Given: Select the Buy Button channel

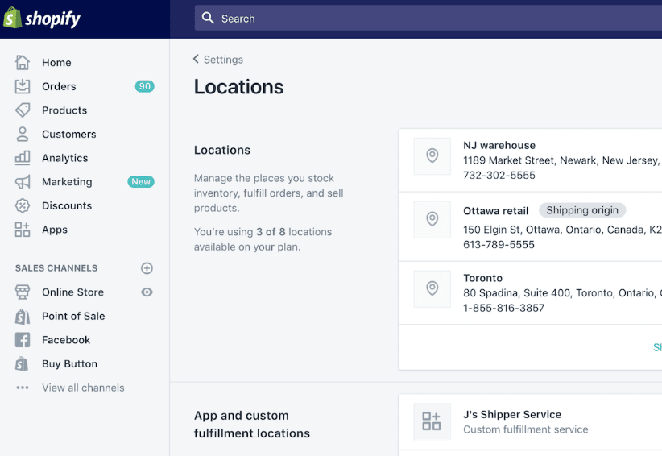Looking at the screenshot, I should 69,364.
